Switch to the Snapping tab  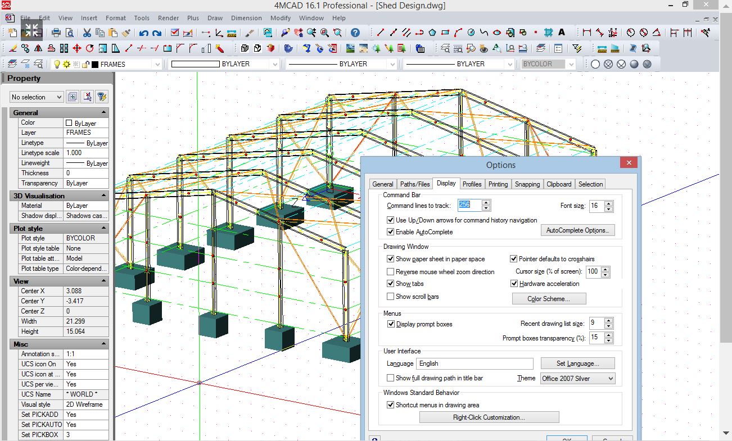pos(527,184)
